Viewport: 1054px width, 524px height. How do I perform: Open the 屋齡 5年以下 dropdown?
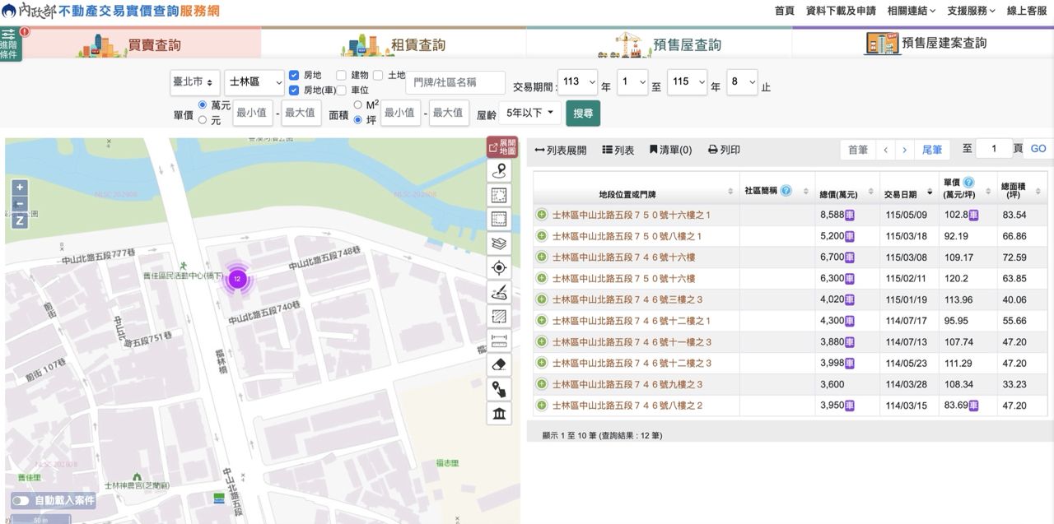[x=530, y=113]
